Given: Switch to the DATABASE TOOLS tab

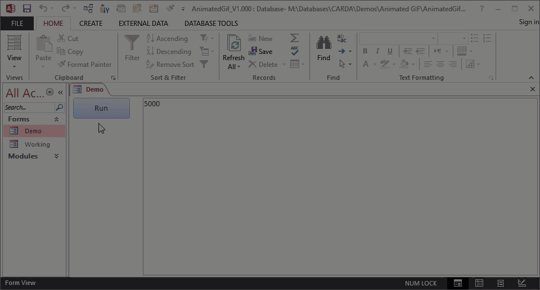Looking at the screenshot, I should (x=211, y=23).
